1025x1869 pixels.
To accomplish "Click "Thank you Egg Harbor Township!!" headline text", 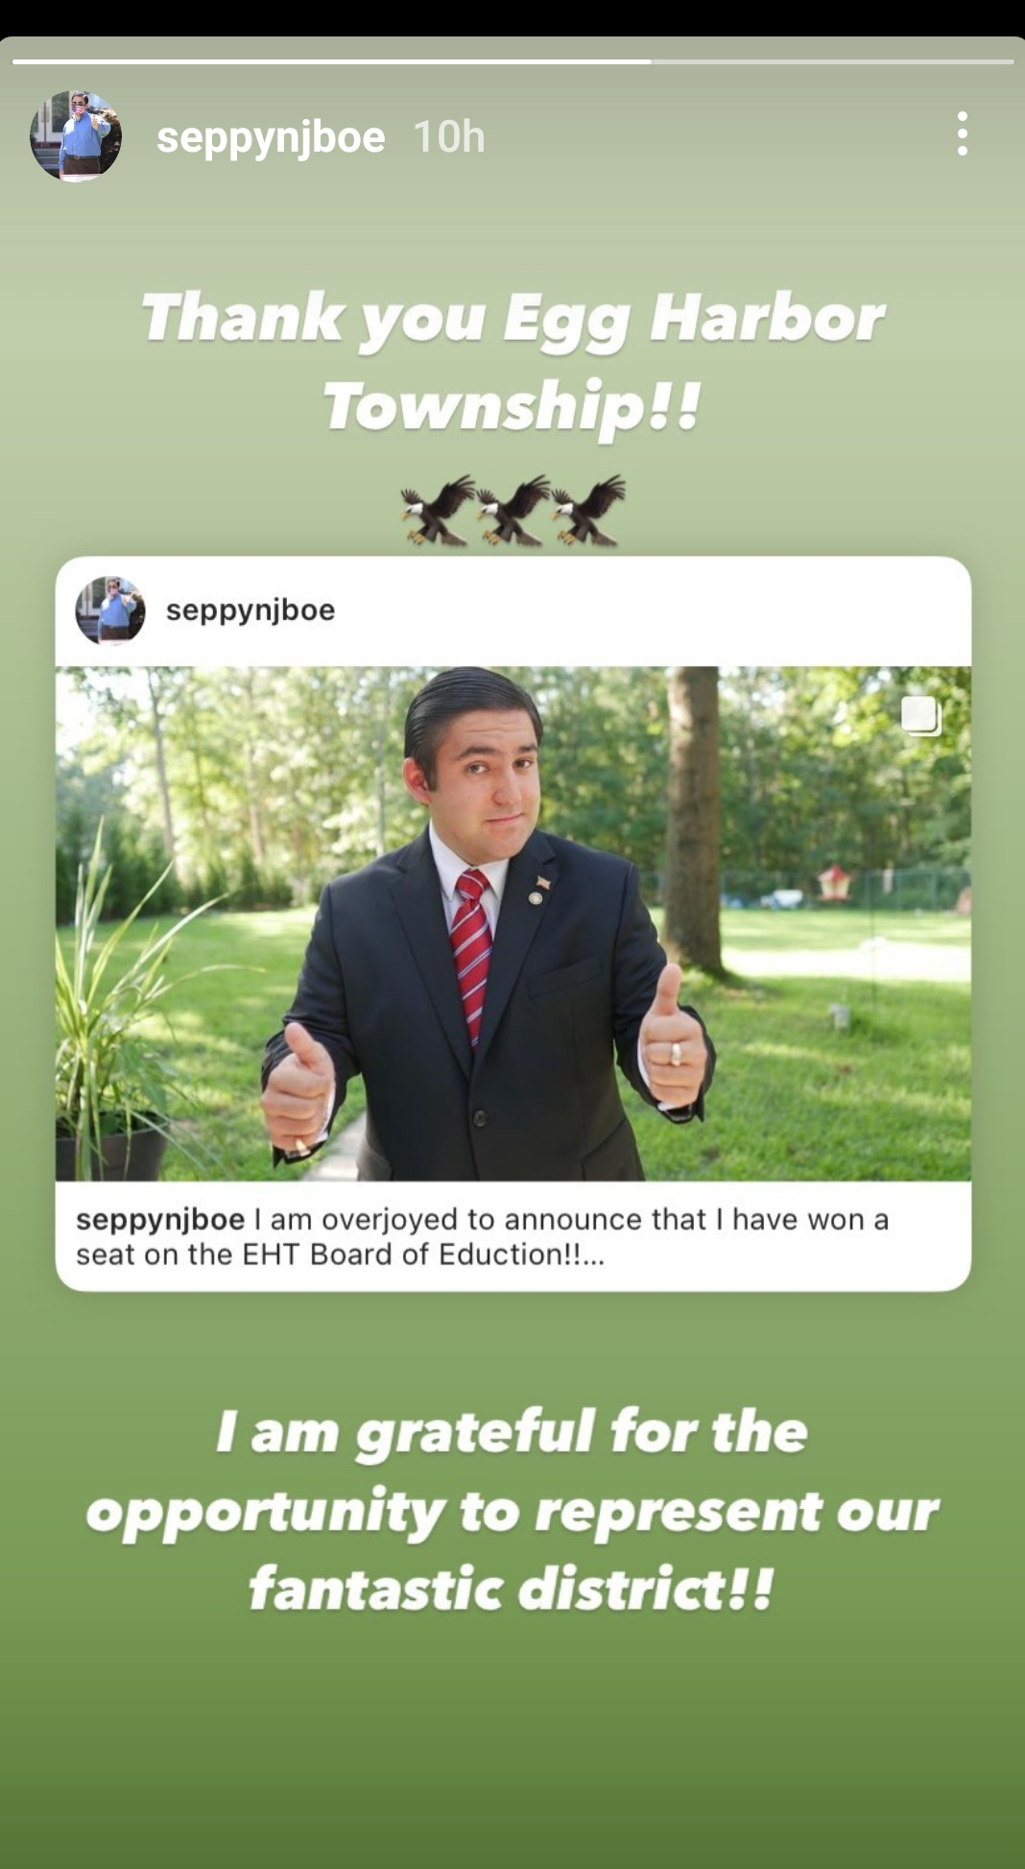I will [512, 362].
